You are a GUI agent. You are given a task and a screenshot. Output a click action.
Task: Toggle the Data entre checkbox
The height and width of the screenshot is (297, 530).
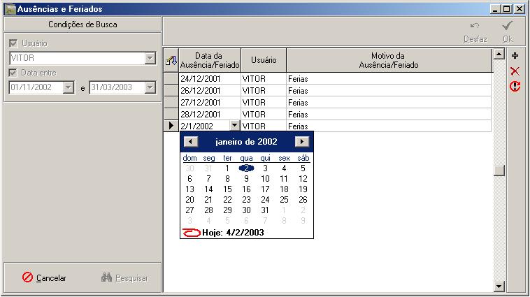[13, 73]
